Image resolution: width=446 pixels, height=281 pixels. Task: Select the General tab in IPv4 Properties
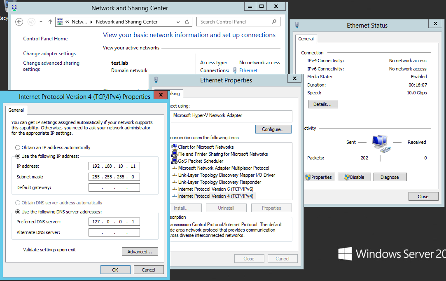pyautogui.click(x=16, y=110)
